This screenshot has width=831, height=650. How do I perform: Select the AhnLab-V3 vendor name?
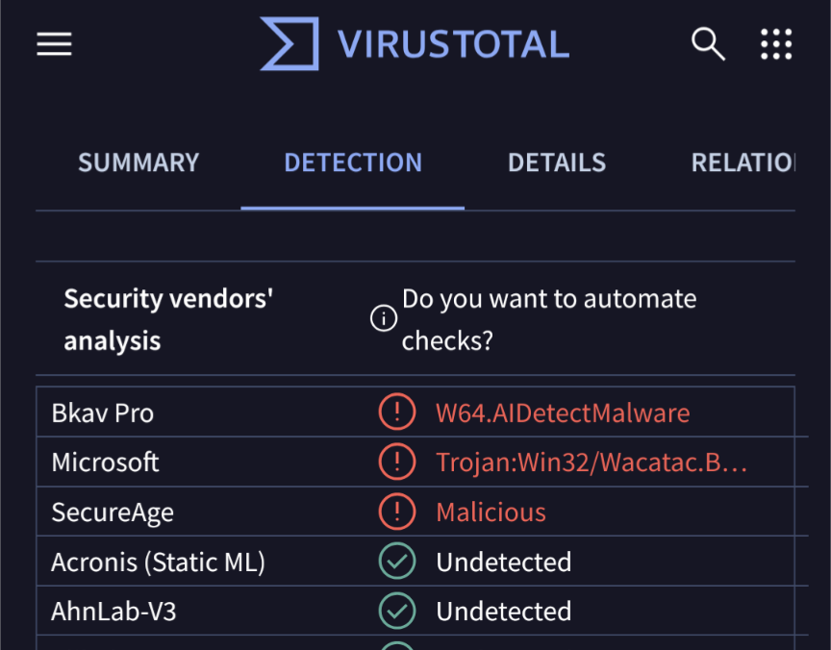(113, 612)
